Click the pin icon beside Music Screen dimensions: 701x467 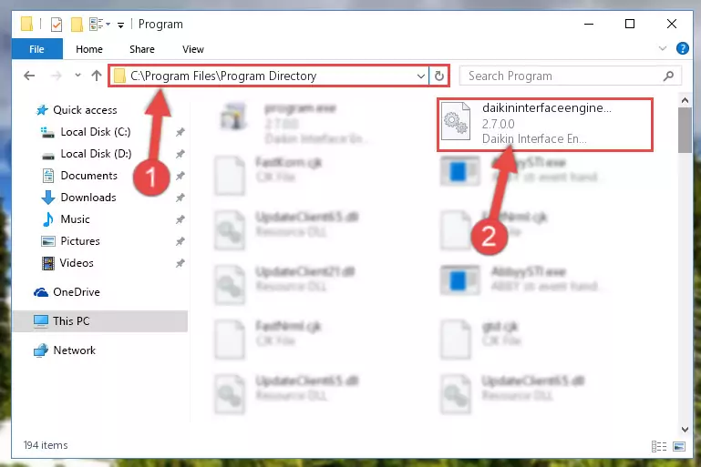tap(180, 219)
